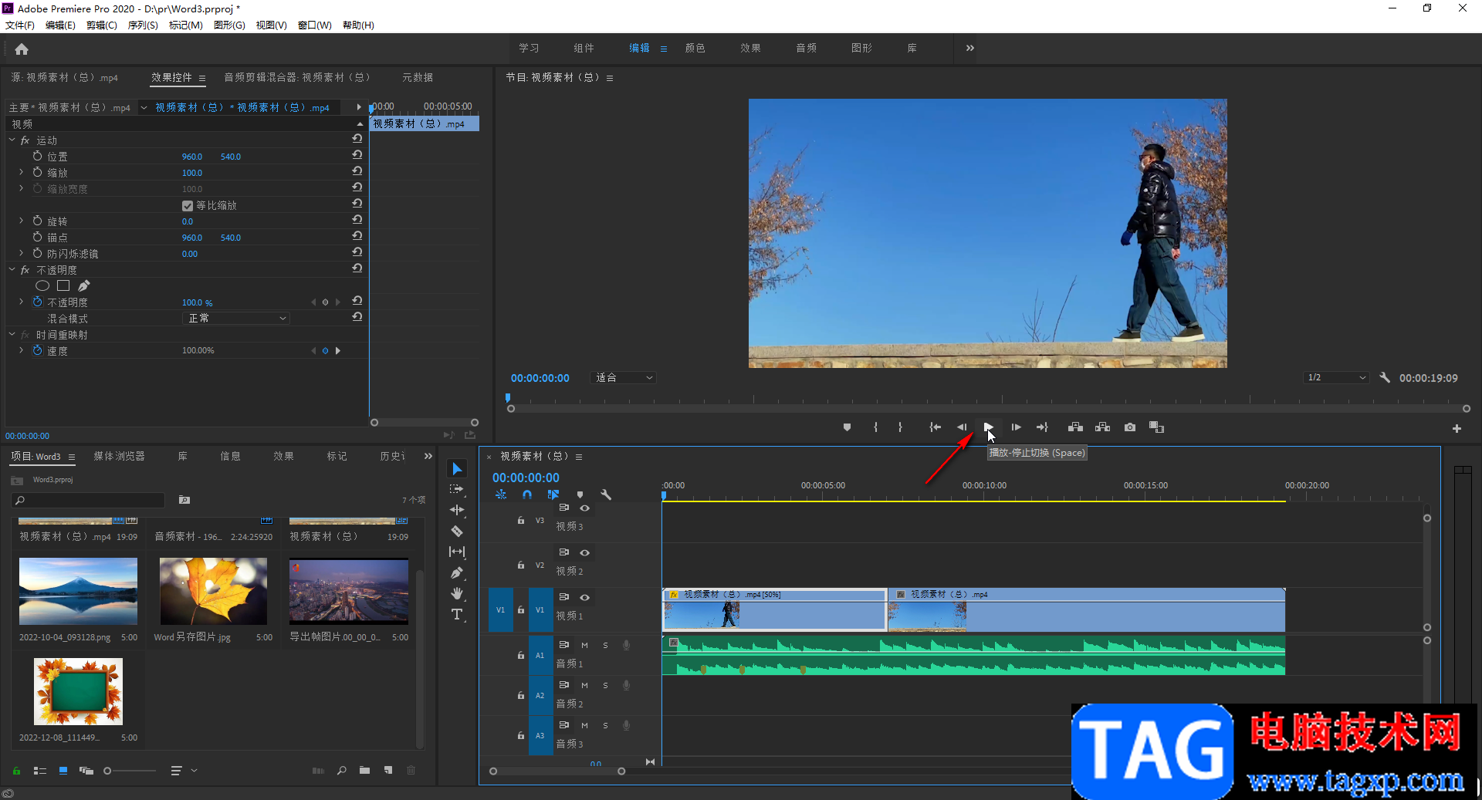Solo audio track A2
This screenshot has height=800, width=1482.
(605, 685)
